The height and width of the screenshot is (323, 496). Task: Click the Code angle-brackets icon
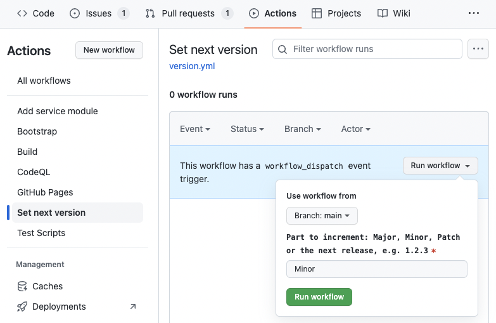click(x=22, y=13)
